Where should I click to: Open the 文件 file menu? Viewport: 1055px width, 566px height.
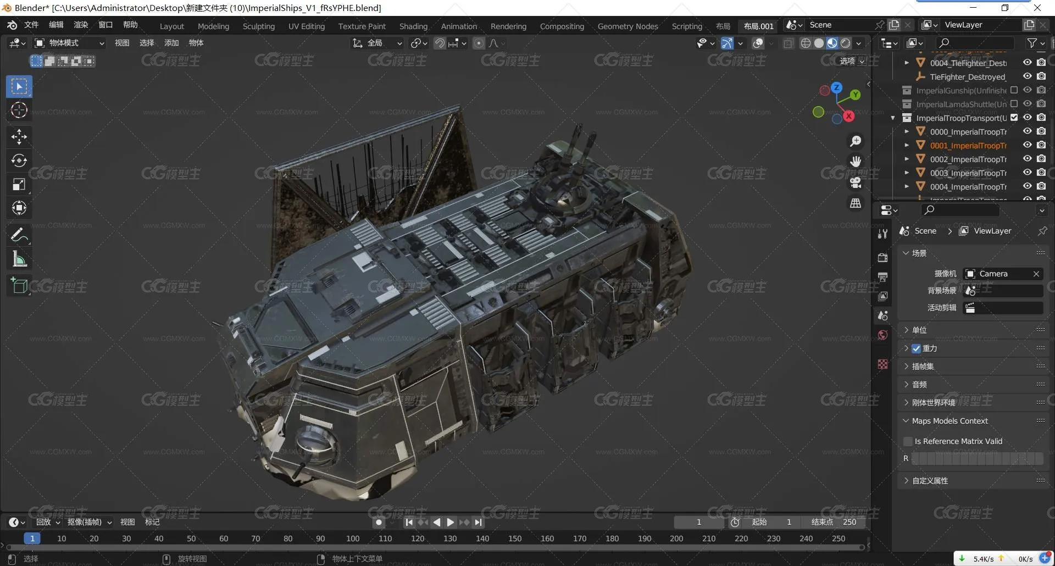click(31, 25)
